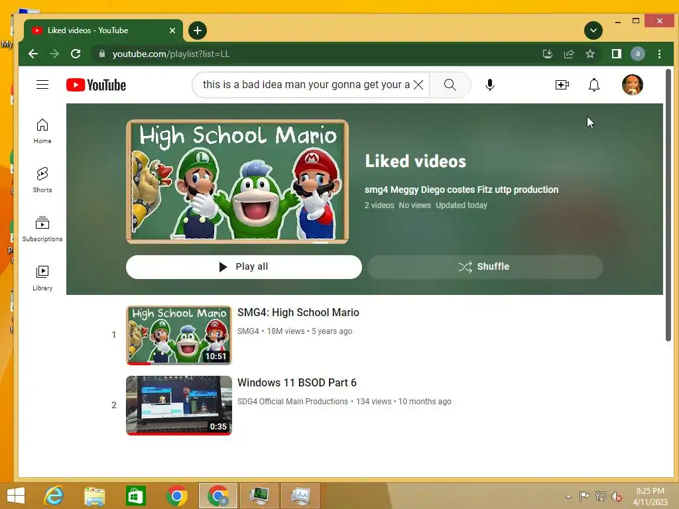Show hidden tray icons arrow
The image size is (679, 509).
click(x=568, y=496)
